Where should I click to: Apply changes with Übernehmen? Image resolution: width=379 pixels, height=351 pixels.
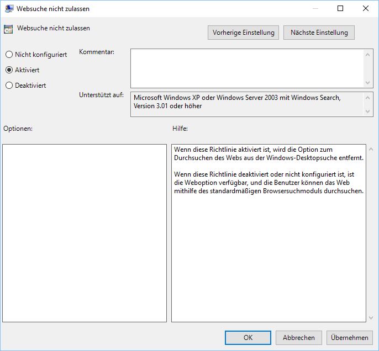(350, 338)
